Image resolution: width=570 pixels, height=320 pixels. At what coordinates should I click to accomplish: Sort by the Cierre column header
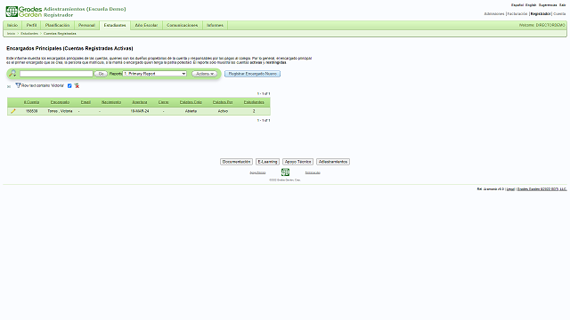click(x=163, y=102)
